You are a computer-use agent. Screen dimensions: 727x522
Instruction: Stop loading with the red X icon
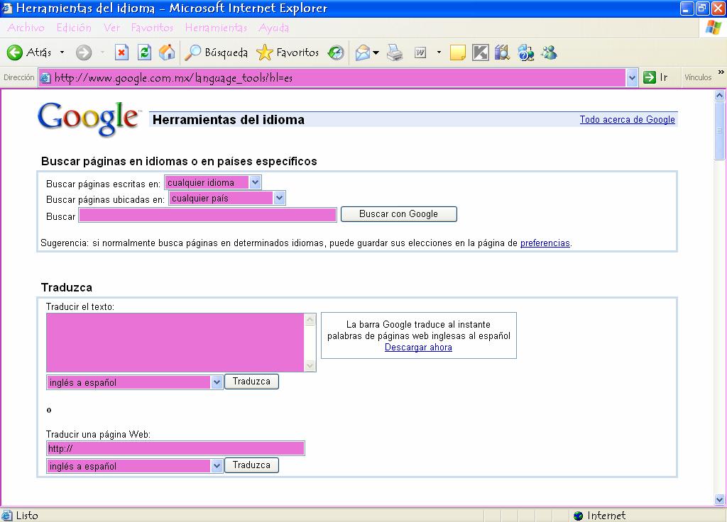click(121, 52)
